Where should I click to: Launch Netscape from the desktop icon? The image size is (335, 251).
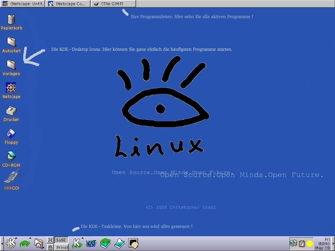click(x=11, y=88)
